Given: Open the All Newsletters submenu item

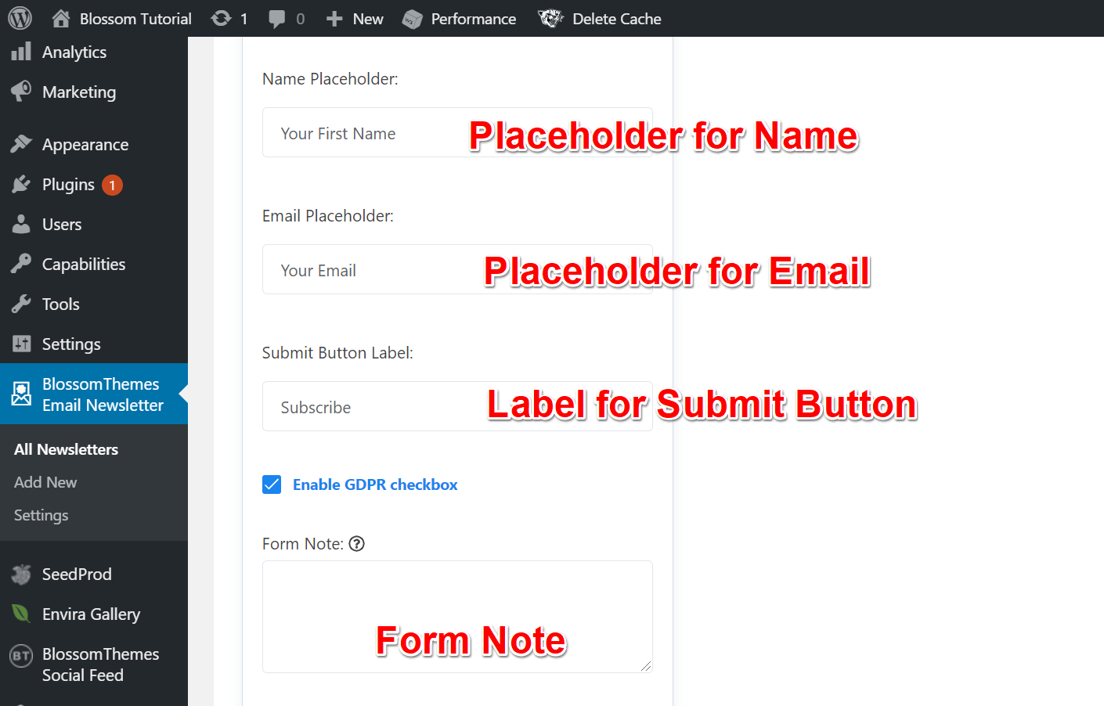Looking at the screenshot, I should coord(66,449).
